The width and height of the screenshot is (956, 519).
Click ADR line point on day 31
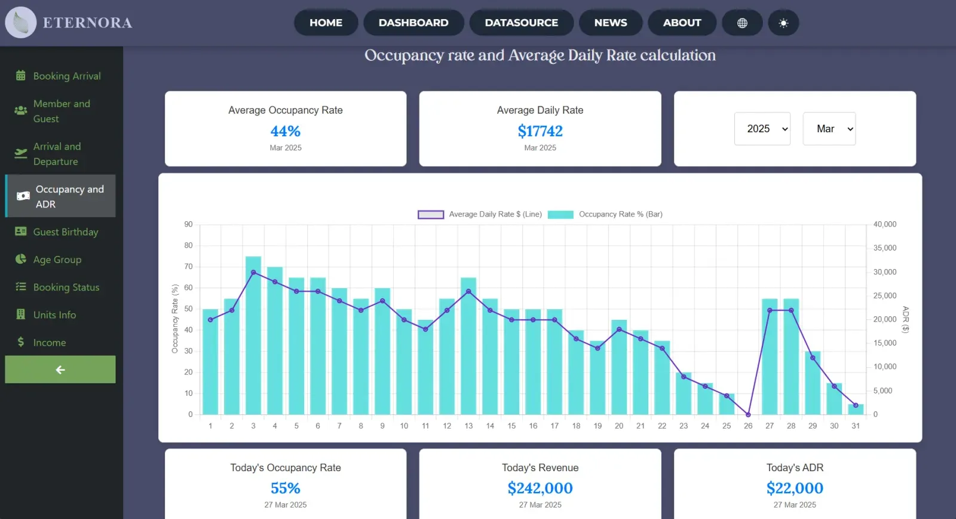856,405
